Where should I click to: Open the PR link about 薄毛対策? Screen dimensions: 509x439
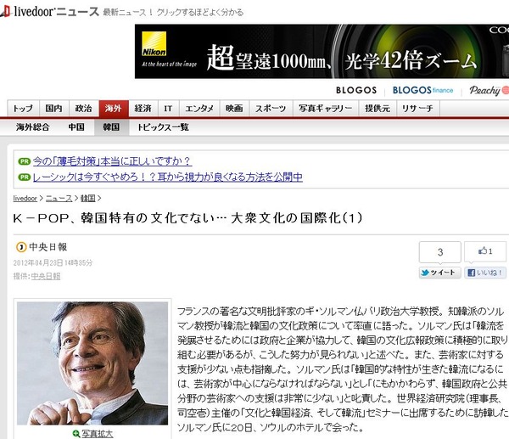[x=112, y=161]
